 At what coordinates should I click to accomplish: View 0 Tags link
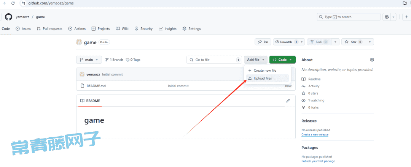133,60
